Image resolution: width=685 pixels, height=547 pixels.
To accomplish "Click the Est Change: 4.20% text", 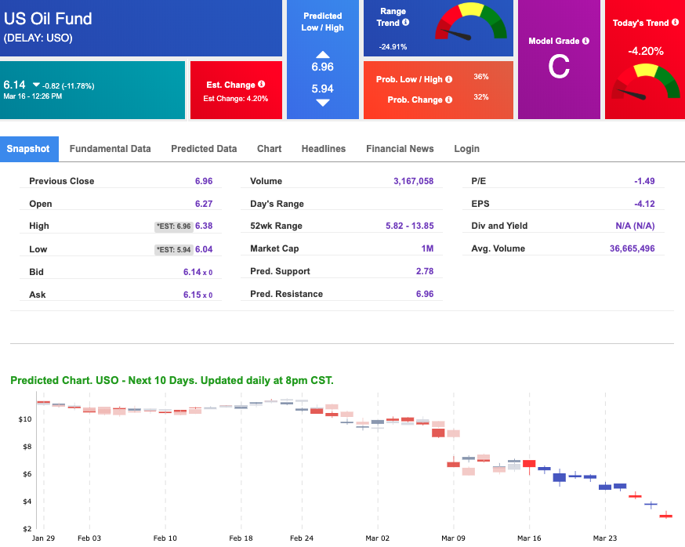I will pos(235,99).
